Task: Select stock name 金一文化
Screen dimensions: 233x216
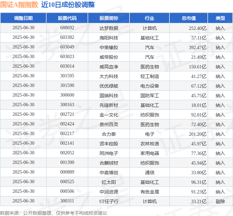Action: click(109, 115)
